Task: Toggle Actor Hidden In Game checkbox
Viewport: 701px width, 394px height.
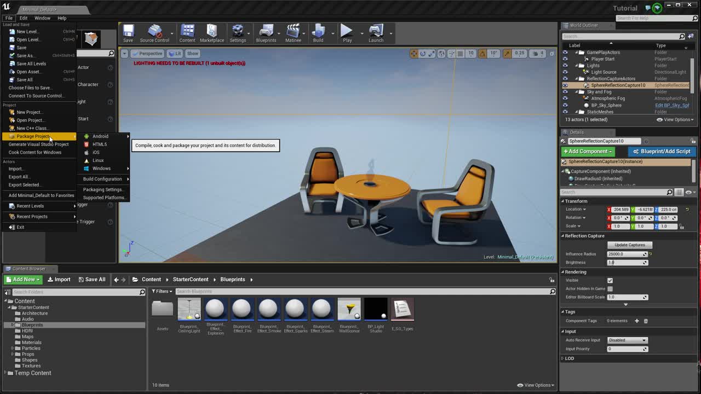Action: pyautogui.click(x=610, y=288)
